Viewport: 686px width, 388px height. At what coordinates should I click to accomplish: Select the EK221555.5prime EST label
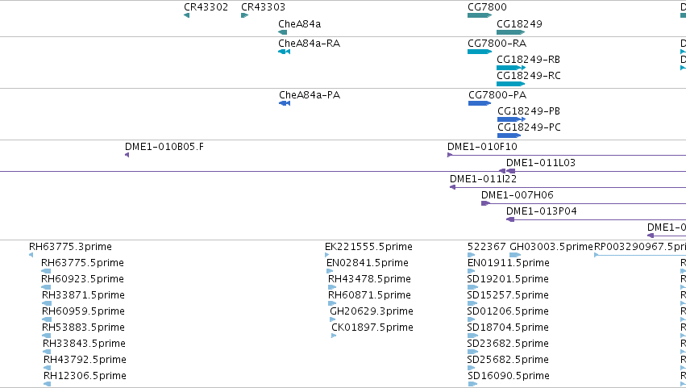click(368, 247)
